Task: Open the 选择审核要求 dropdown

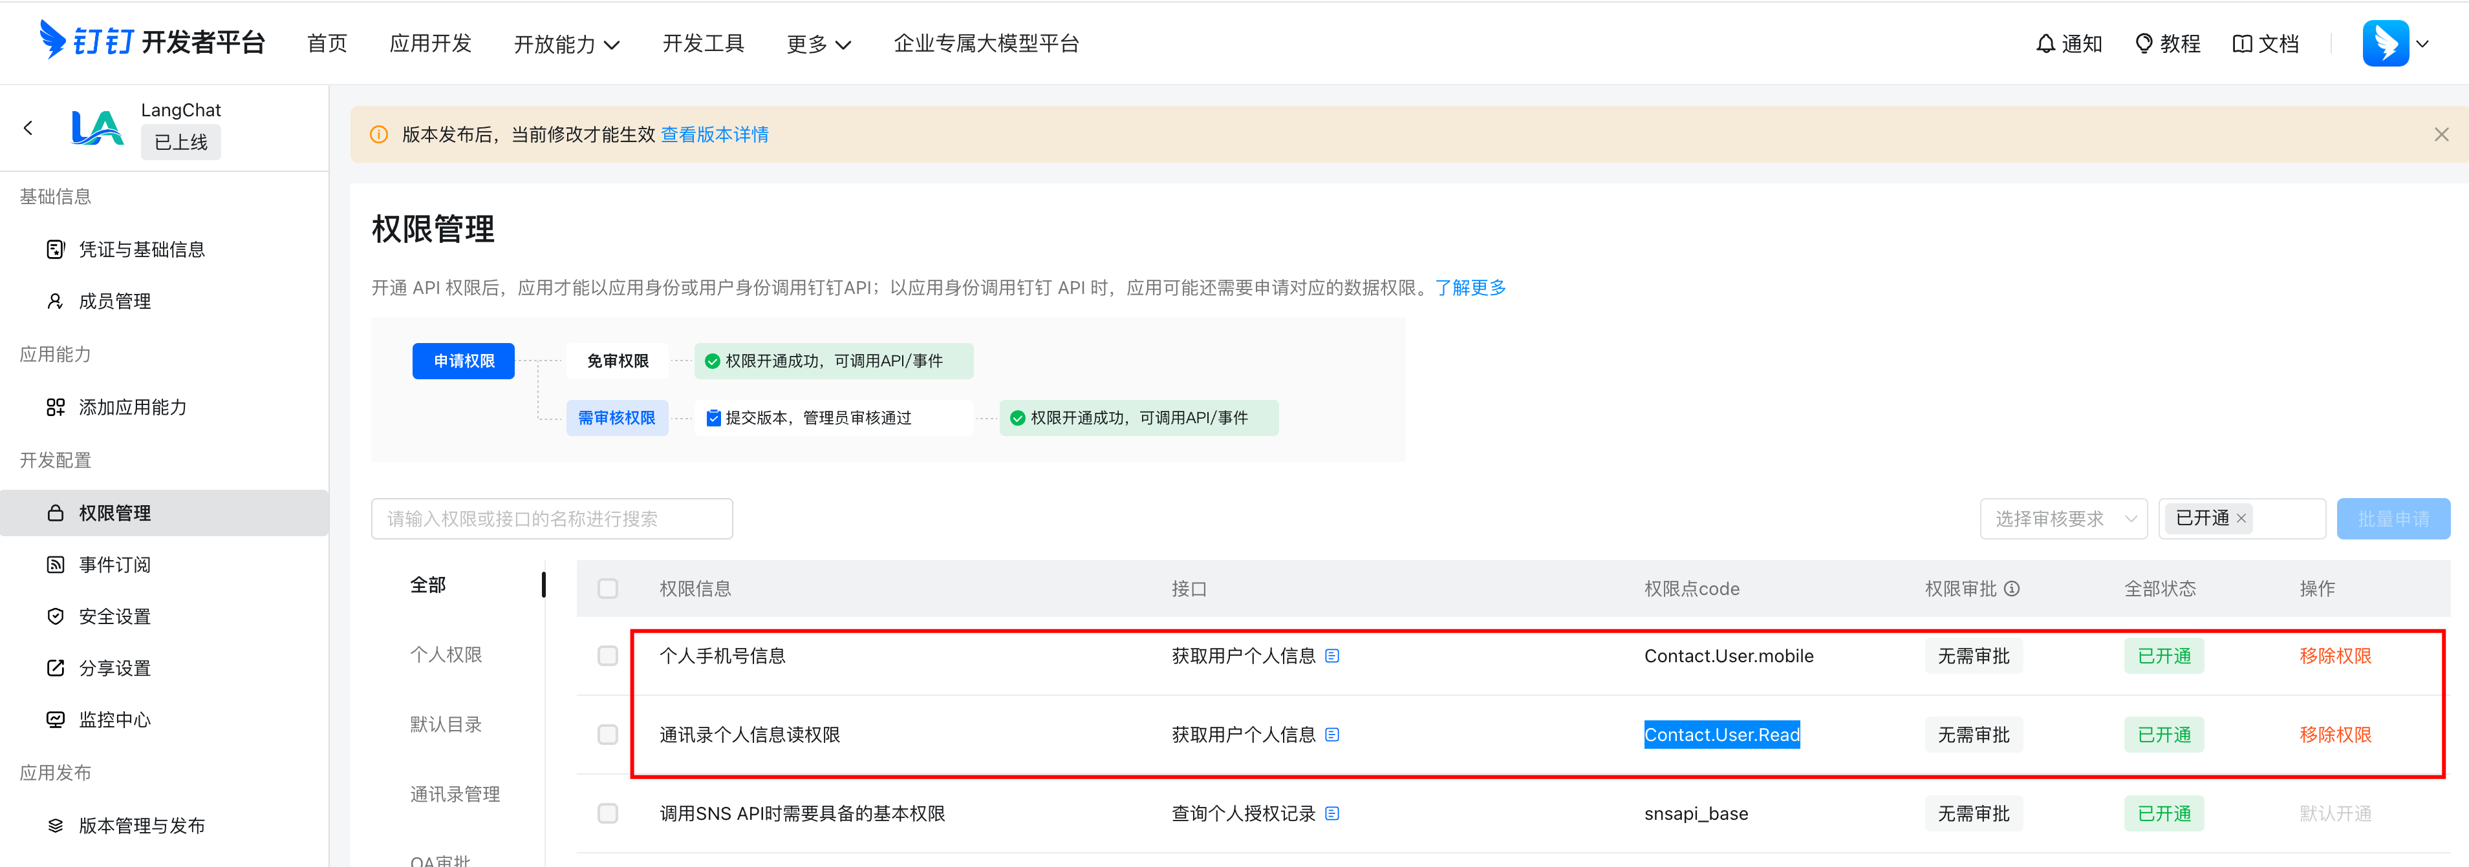Action: pyautogui.click(x=2063, y=518)
